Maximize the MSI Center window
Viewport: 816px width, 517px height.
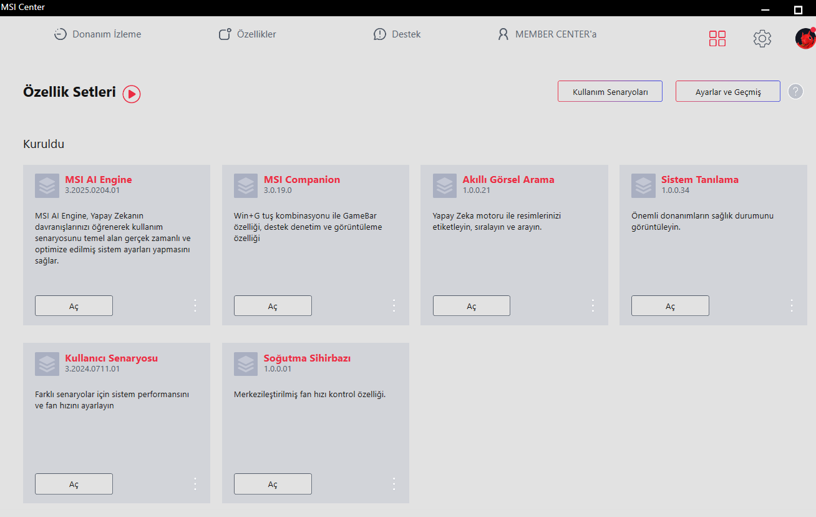[x=798, y=10]
